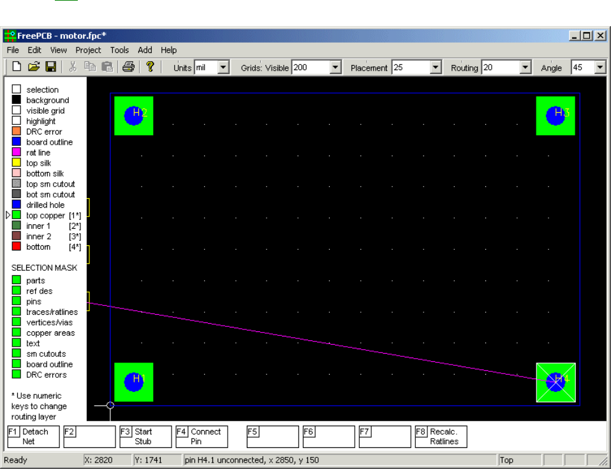Select mounting hole part H1
Image resolution: width=611 pixels, height=469 pixels.
(x=134, y=382)
